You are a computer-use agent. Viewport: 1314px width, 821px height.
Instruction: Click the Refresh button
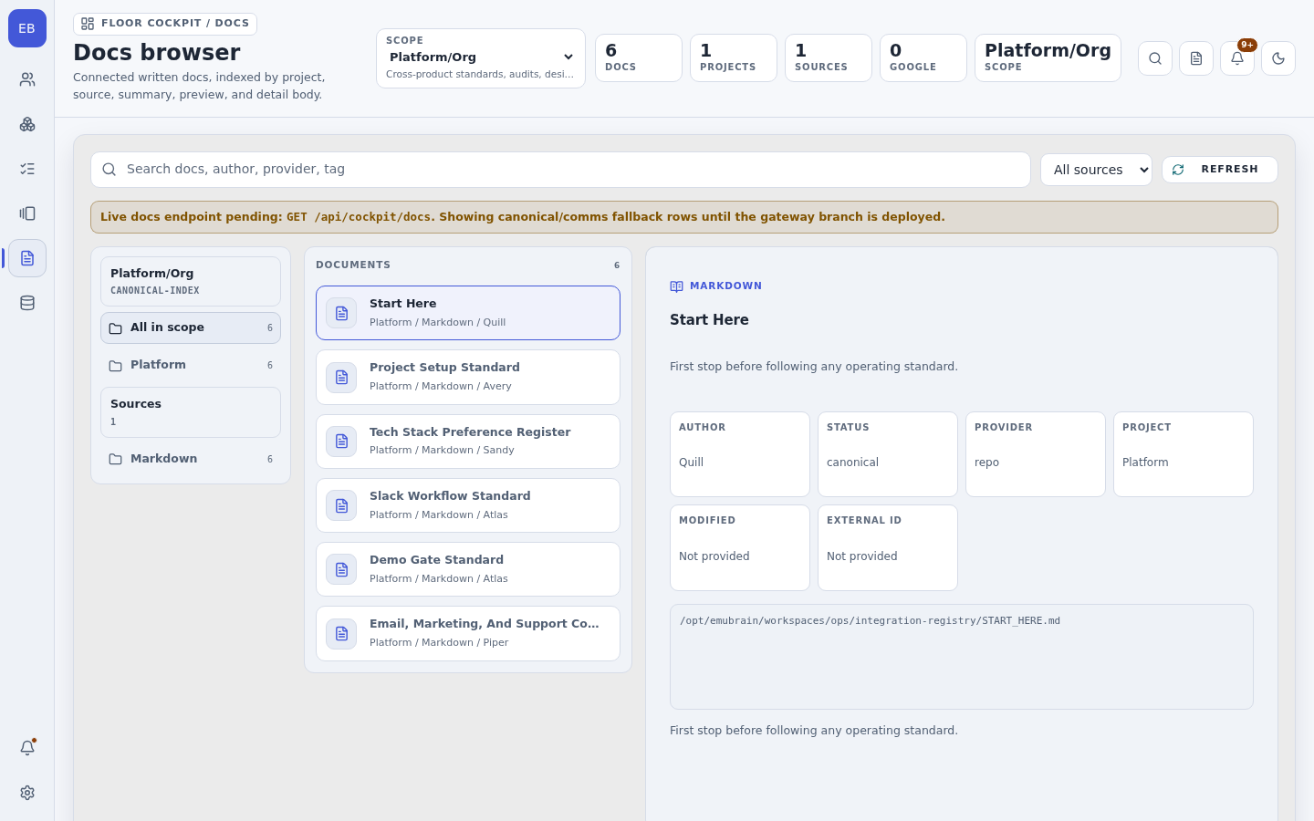[x=1220, y=170]
